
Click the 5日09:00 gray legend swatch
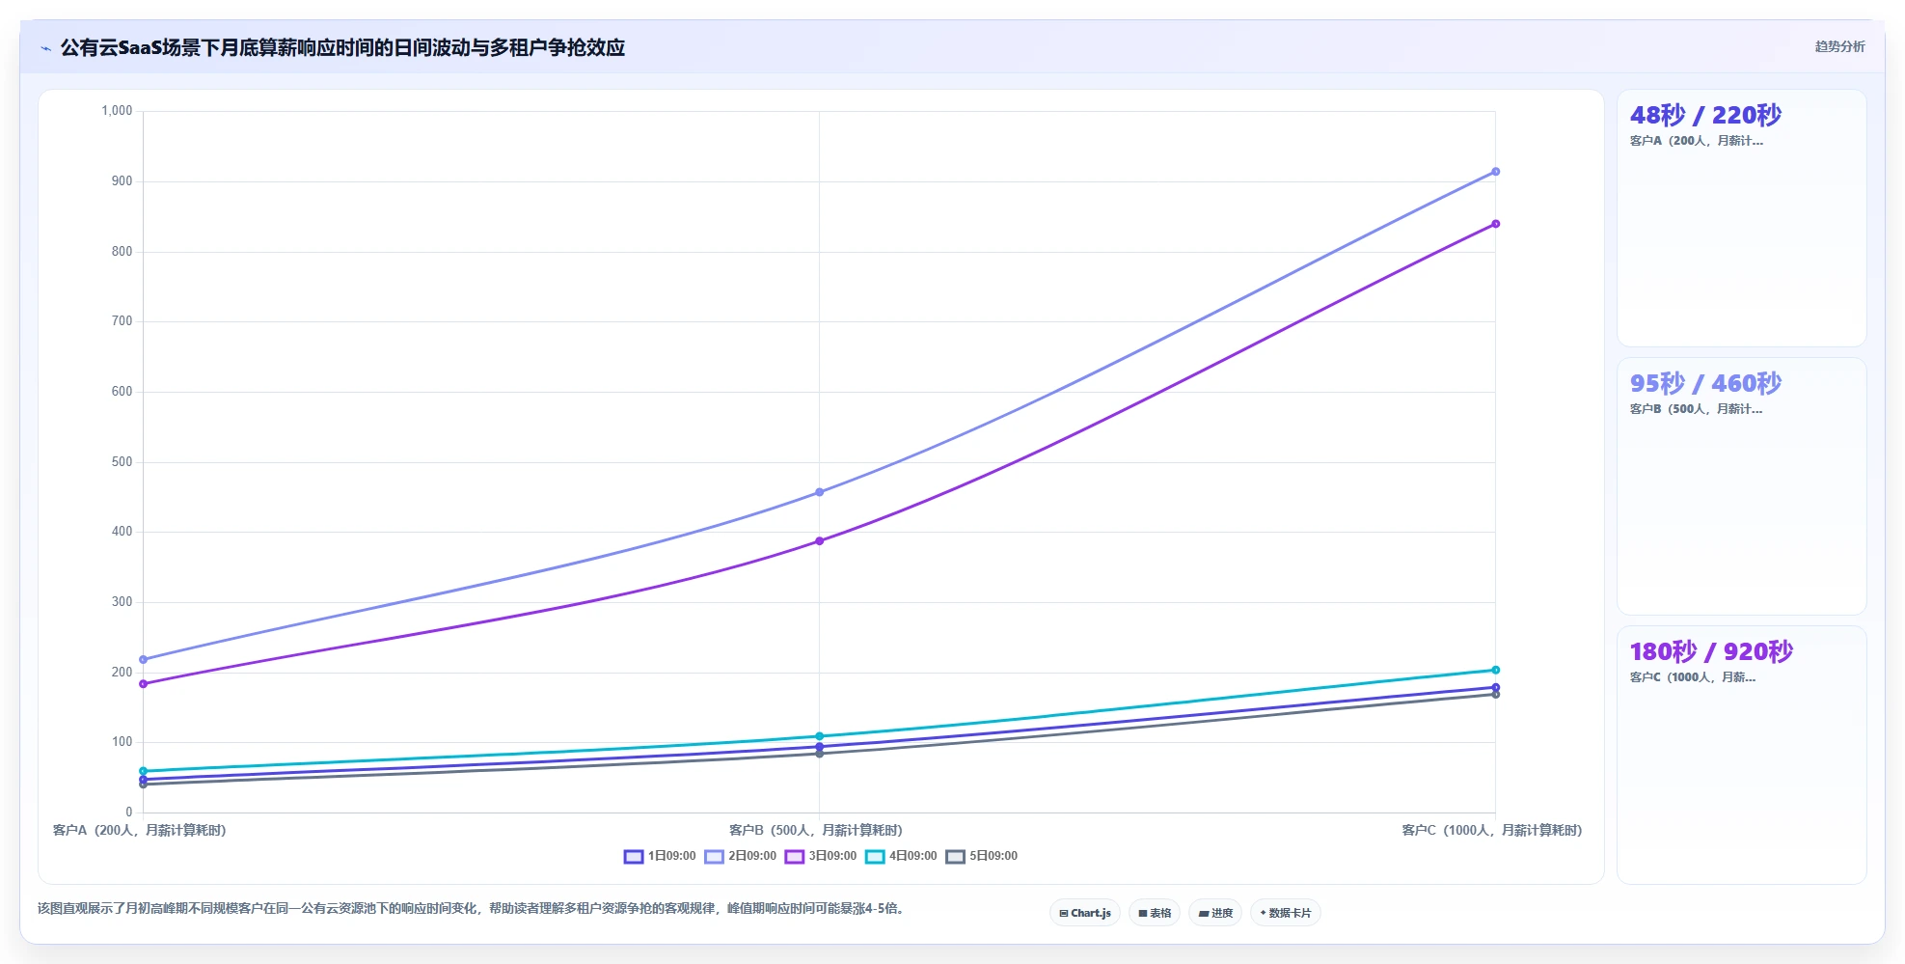pyautogui.click(x=955, y=856)
